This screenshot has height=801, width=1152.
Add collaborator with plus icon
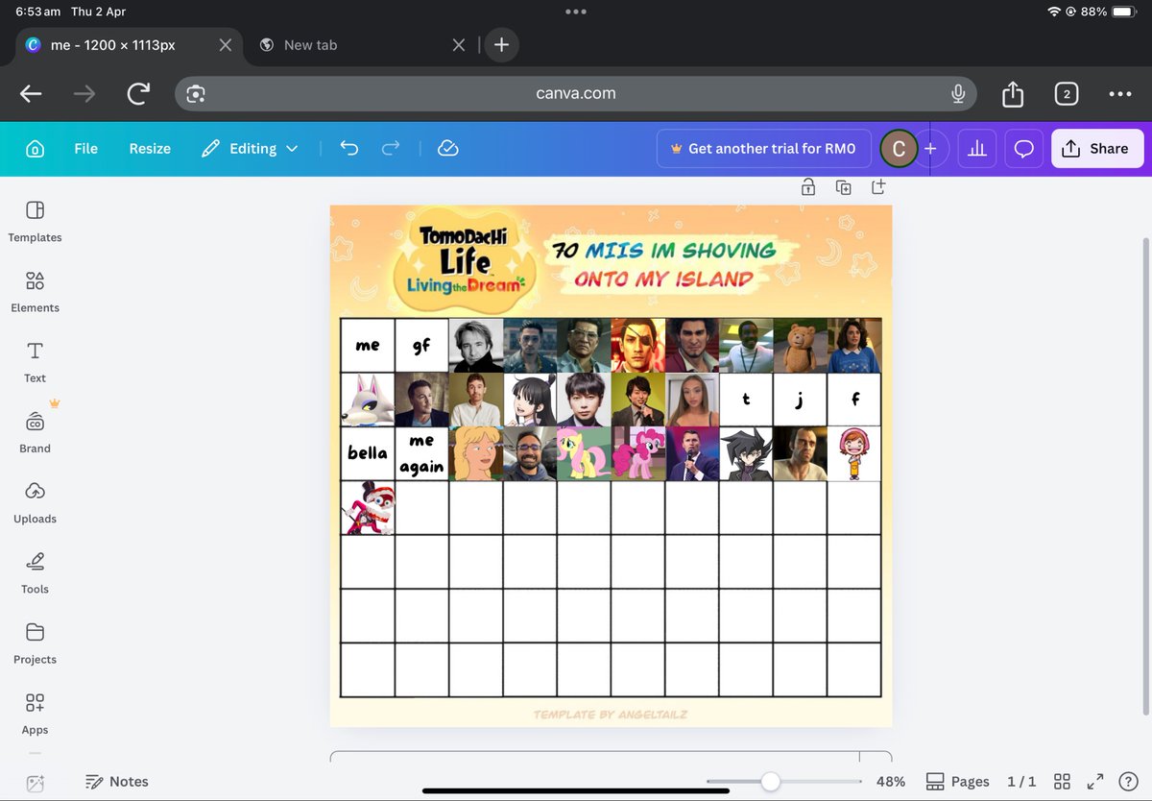click(930, 149)
